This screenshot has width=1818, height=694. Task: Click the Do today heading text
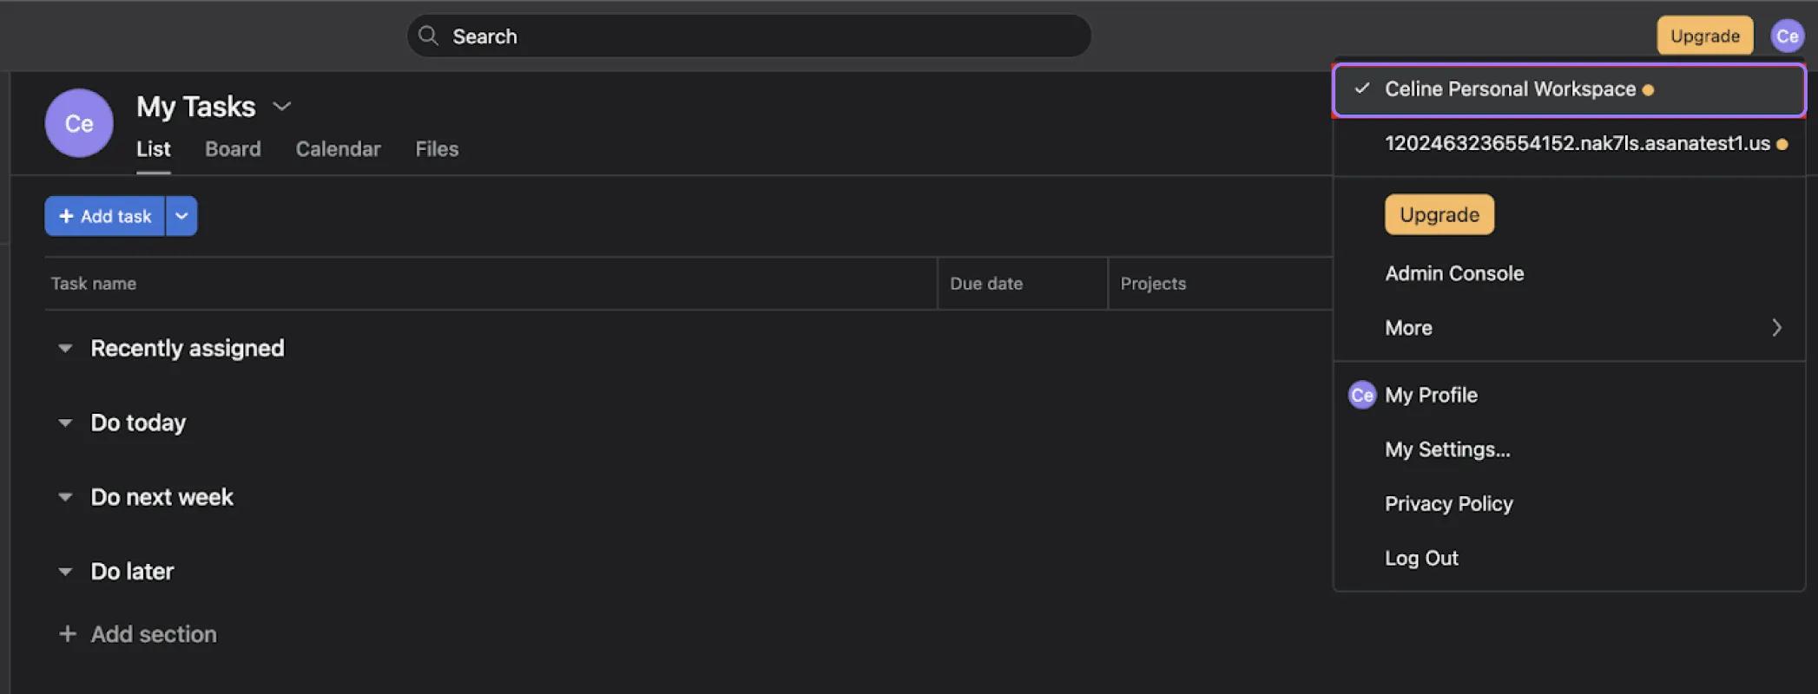click(x=138, y=423)
